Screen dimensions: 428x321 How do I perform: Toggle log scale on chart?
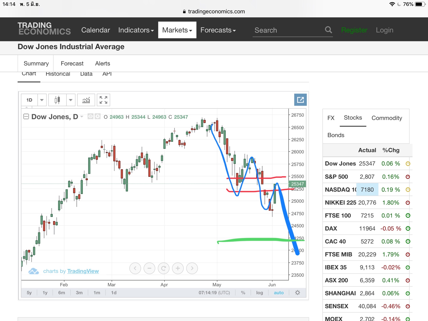(x=260, y=292)
